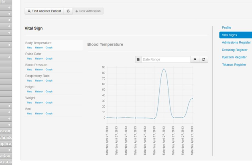Click the peak data point on chart
This screenshot has width=252, height=168.
164,69
